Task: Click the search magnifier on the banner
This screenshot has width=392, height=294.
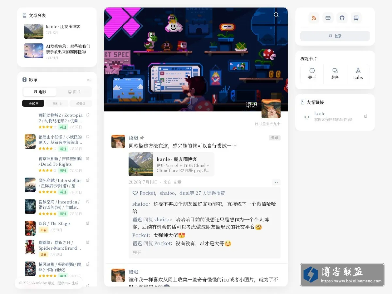Action: (276, 15)
